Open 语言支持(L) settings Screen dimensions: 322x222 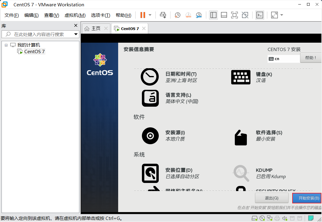(178, 95)
